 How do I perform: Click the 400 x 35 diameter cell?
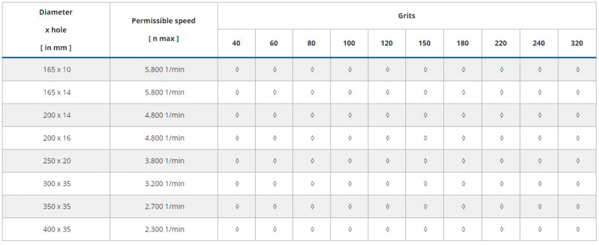[x=56, y=229]
